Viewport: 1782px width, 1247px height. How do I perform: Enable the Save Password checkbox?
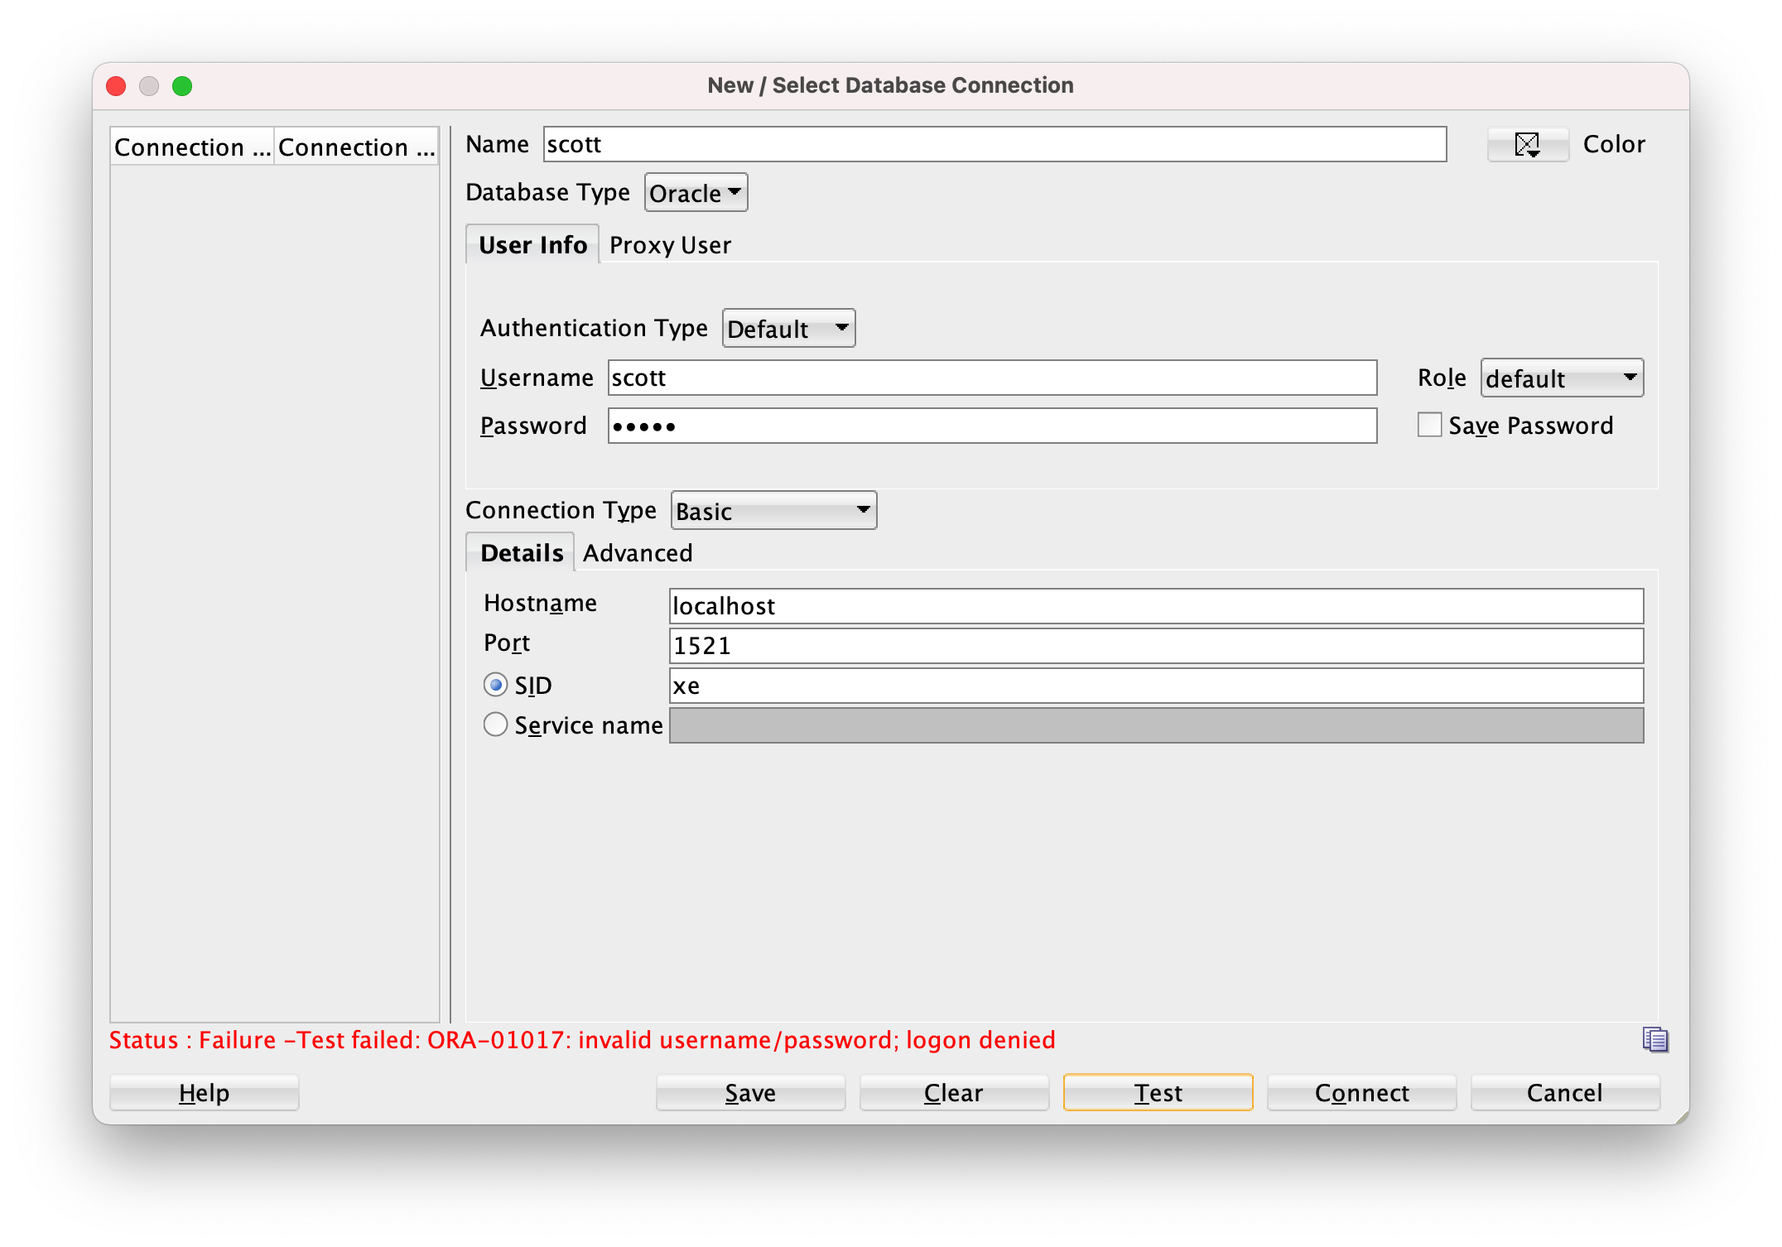[x=1429, y=425]
